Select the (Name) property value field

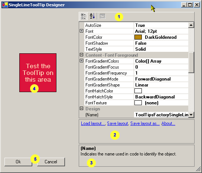pos(161,115)
